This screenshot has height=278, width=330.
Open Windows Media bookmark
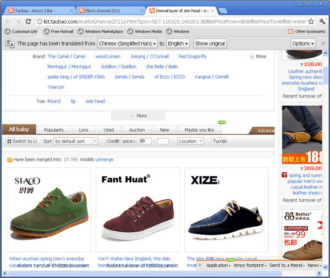click(x=145, y=31)
